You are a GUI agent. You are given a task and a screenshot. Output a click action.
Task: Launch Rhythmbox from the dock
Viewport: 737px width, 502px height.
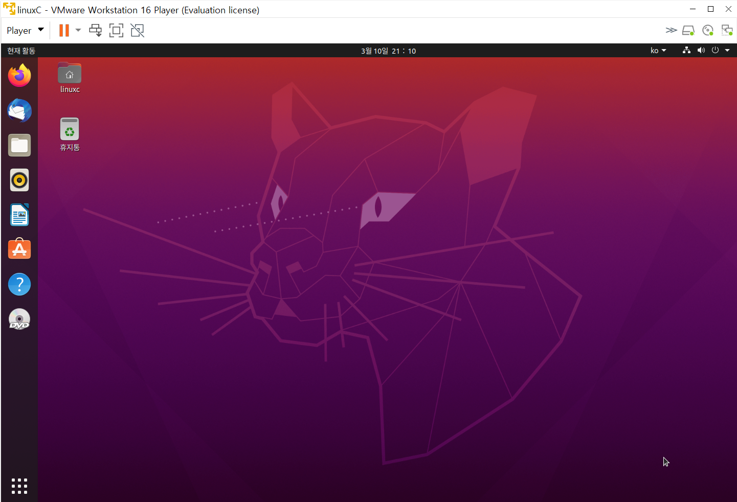(19, 180)
